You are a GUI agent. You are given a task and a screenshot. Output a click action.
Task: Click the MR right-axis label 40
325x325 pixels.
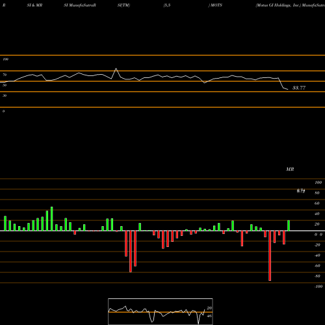[317, 214]
